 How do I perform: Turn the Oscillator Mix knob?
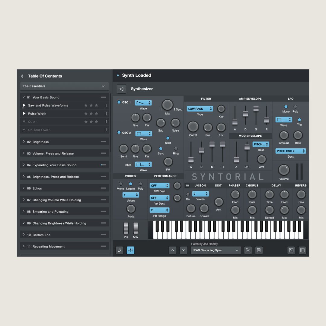(x=167, y=105)
